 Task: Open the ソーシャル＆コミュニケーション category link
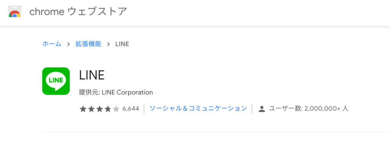click(198, 108)
